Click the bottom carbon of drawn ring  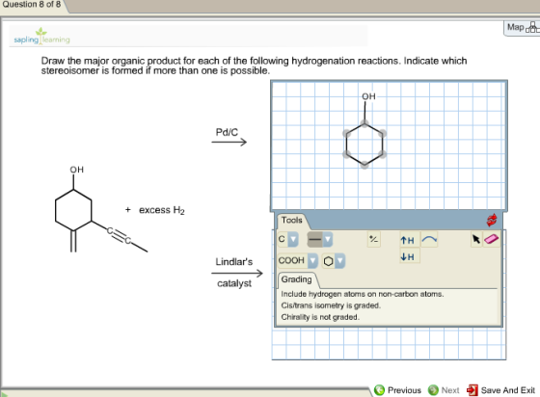364,165
